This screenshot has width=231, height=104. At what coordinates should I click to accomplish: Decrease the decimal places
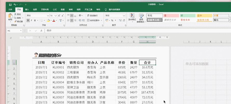124,20
